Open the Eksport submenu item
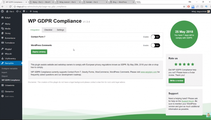The width and height of the screenshot is (211, 120). click(x=5, y=76)
